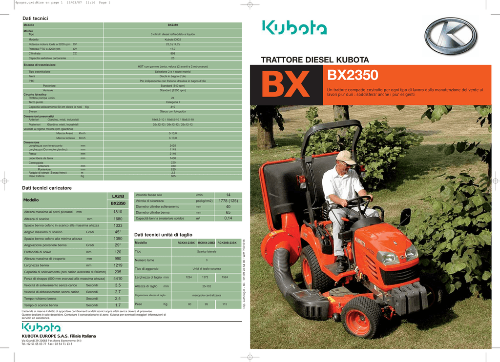Click the photo of the man driving the tractor
Image resolution: width=500 pixels, height=362 pixels.
pyautogui.click(x=371, y=227)
